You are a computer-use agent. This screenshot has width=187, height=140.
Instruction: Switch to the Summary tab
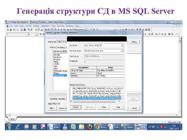coord(61,48)
